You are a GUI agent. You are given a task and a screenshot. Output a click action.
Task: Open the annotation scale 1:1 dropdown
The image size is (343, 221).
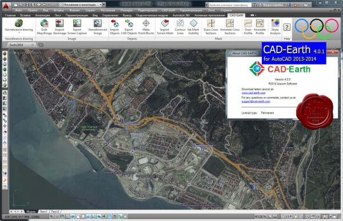287,216
